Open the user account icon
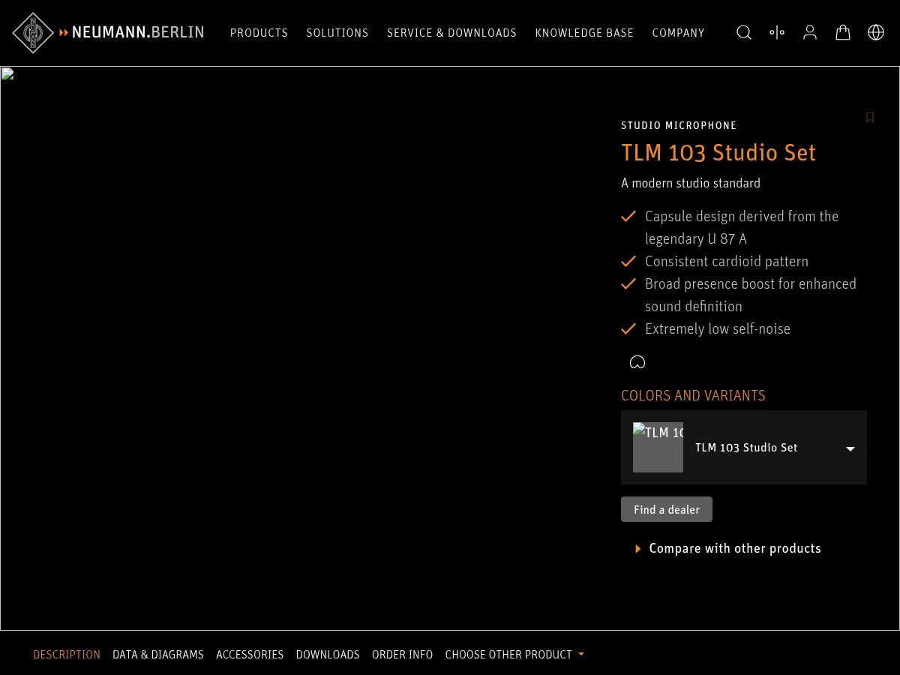 [x=809, y=32]
